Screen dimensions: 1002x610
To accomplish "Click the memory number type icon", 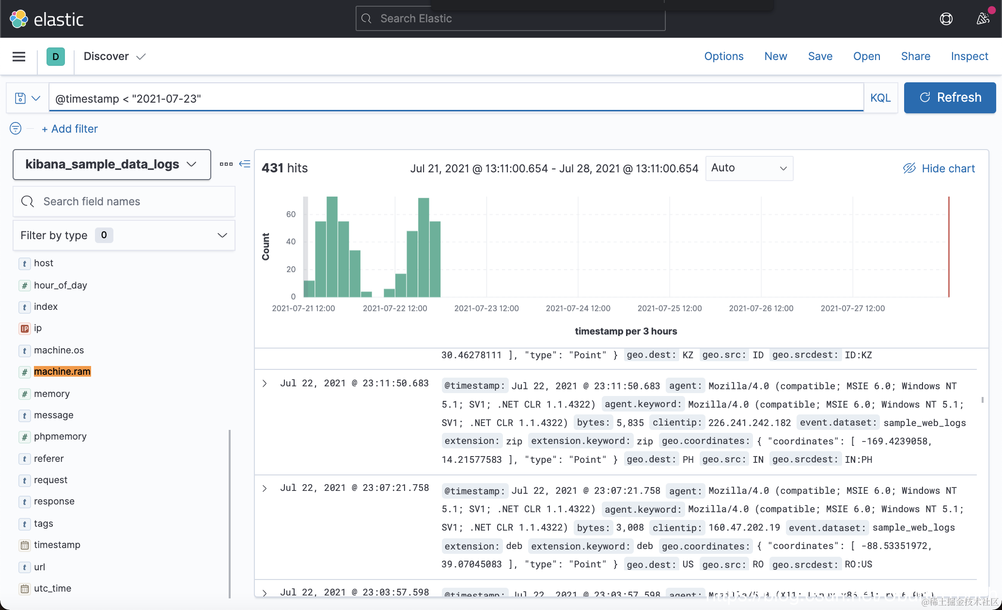I will pyautogui.click(x=24, y=394).
